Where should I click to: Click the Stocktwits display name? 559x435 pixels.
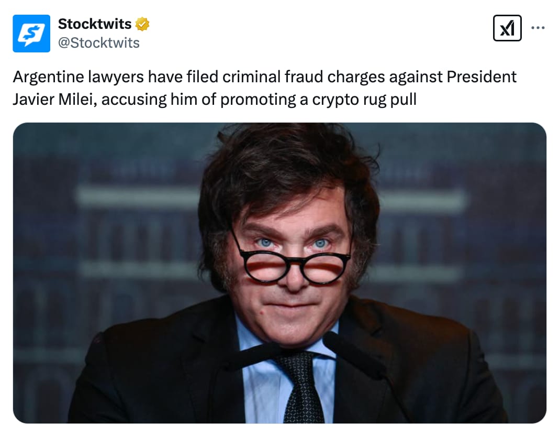coord(94,24)
